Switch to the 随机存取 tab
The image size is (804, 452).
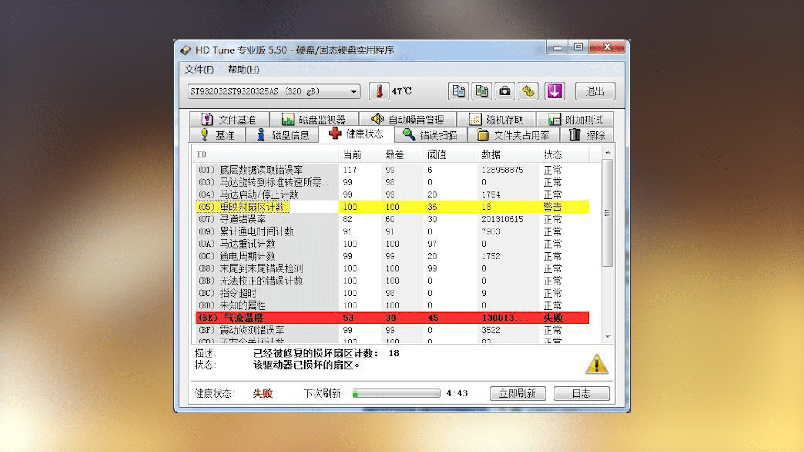click(496, 120)
